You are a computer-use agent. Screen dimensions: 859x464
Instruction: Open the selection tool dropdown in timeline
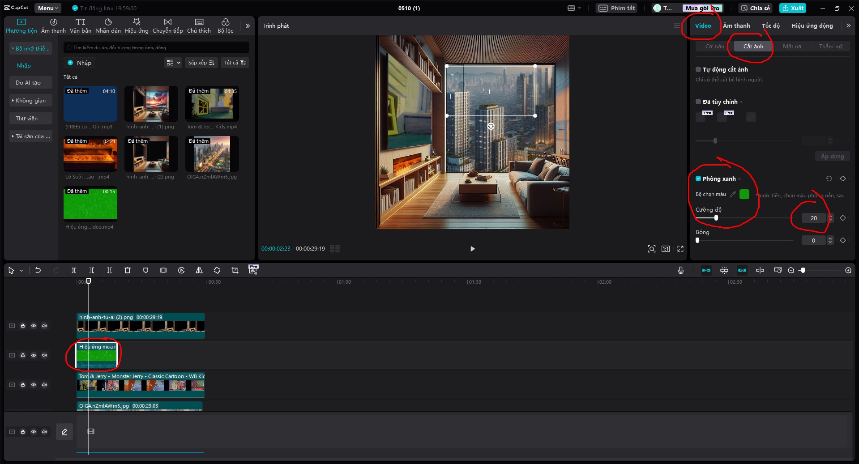pos(21,271)
